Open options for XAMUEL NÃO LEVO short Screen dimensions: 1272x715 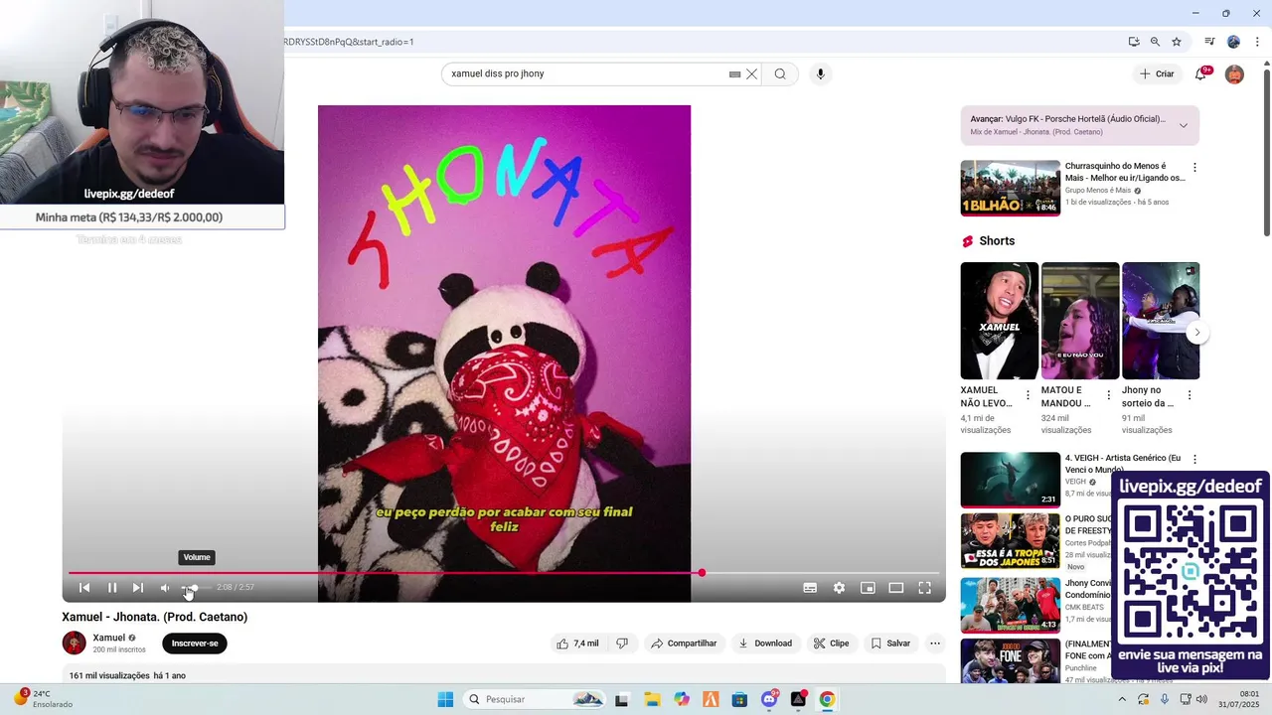(x=1028, y=395)
